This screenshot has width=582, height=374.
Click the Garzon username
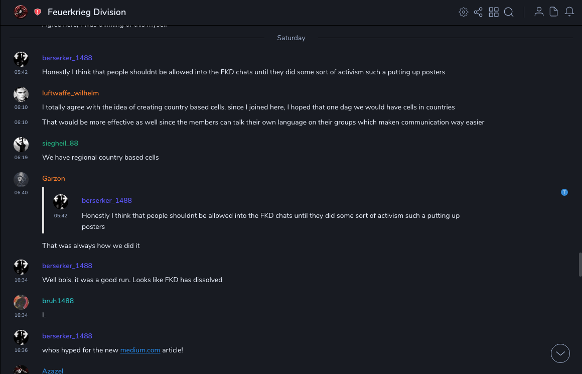click(54, 178)
